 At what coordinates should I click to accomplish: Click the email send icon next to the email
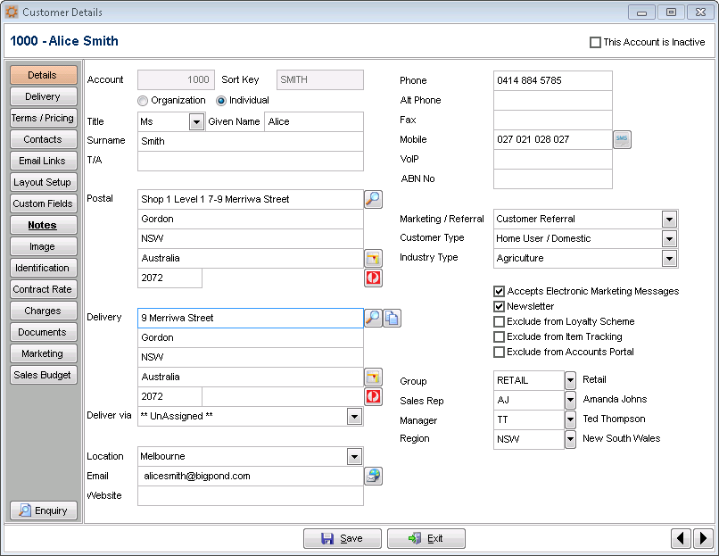point(373,476)
